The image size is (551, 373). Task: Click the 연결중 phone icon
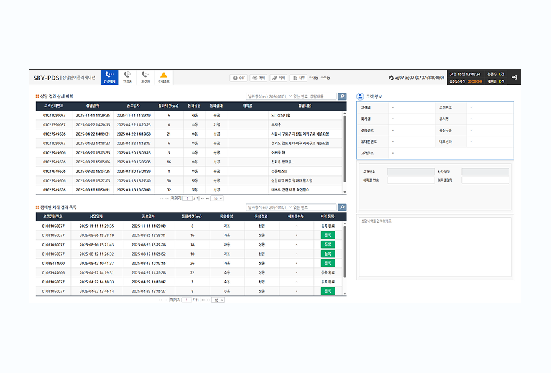(x=127, y=75)
